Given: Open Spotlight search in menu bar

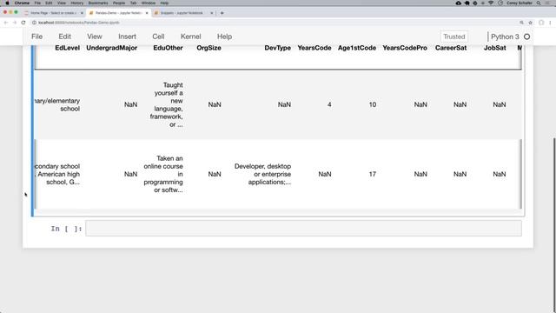Looking at the screenshot, I should 539,3.
